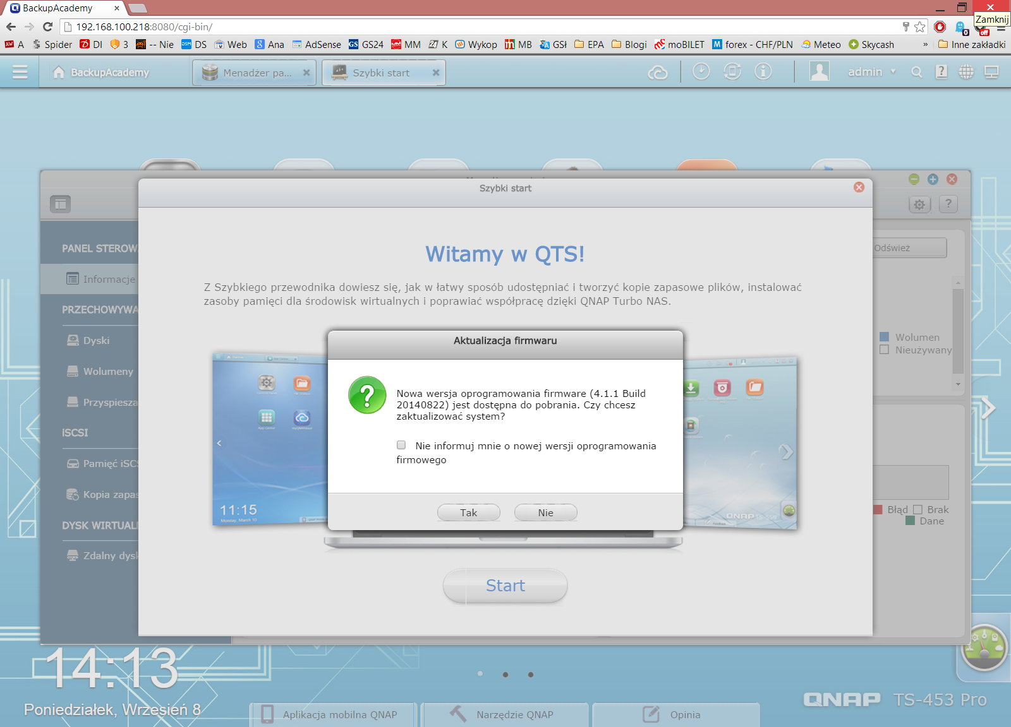Click the desktop preferences monitor icon

(x=991, y=72)
